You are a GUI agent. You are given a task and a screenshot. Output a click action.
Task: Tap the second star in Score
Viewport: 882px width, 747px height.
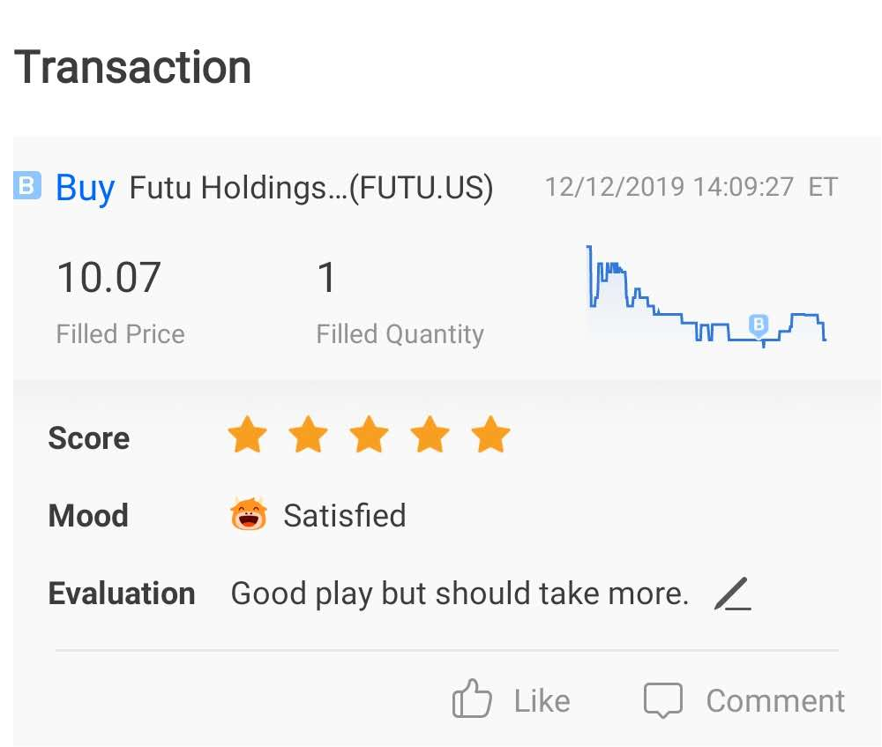click(x=308, y=436)
